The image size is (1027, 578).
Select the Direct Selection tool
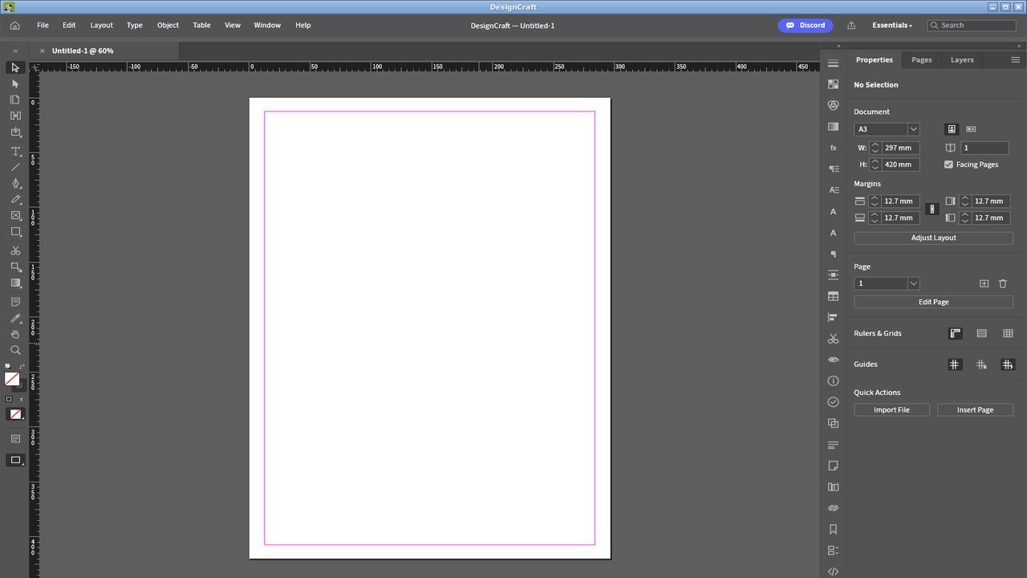[15, 83]
